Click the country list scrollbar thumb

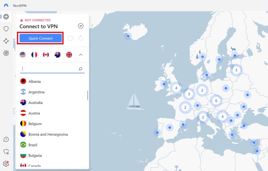pos(88,95)
